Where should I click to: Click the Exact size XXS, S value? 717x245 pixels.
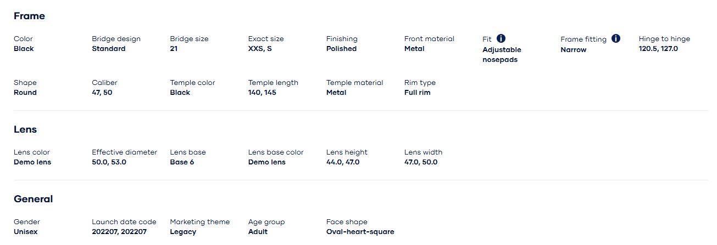(x=260, y=49)
